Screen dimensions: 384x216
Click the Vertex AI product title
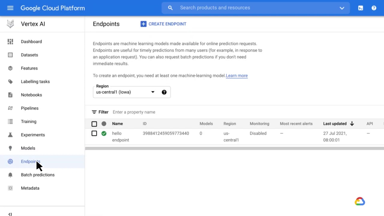pyautogui.click(x=33, y=24)
